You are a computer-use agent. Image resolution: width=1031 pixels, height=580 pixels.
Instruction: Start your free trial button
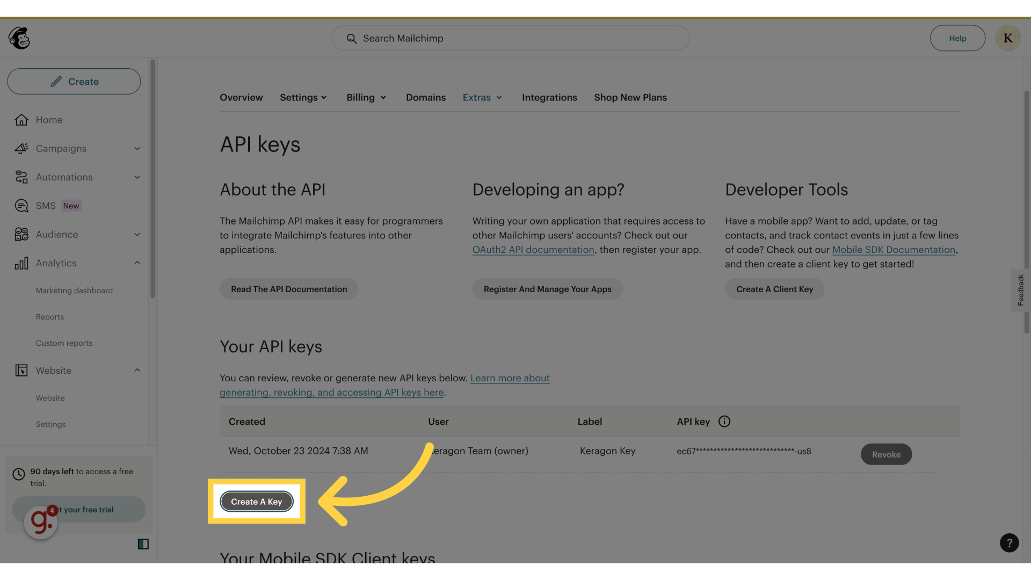point(78,510)
